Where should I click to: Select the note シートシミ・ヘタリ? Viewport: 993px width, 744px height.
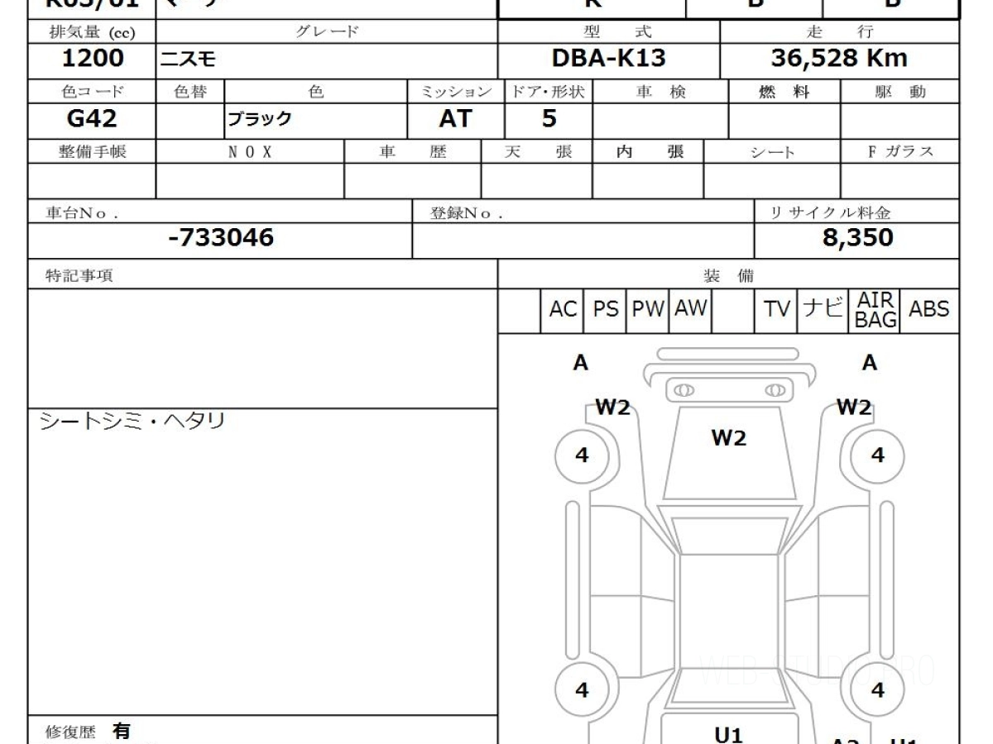coord(132,422)
